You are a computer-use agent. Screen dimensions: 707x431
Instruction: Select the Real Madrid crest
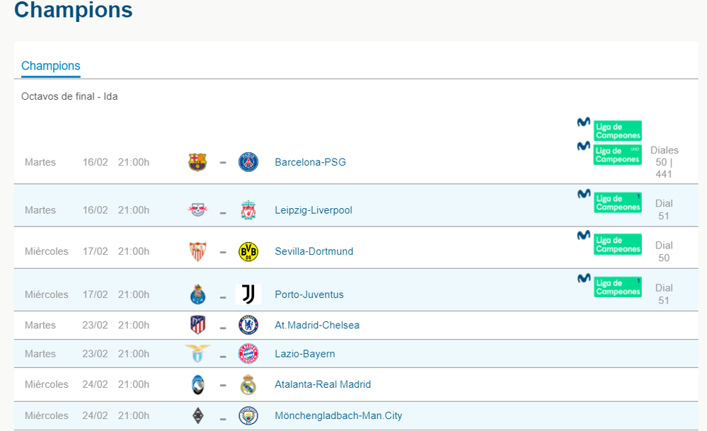(x=248, y=384)
